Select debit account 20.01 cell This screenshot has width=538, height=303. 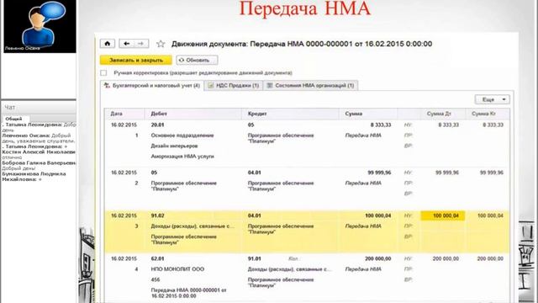tap(157, 125)
